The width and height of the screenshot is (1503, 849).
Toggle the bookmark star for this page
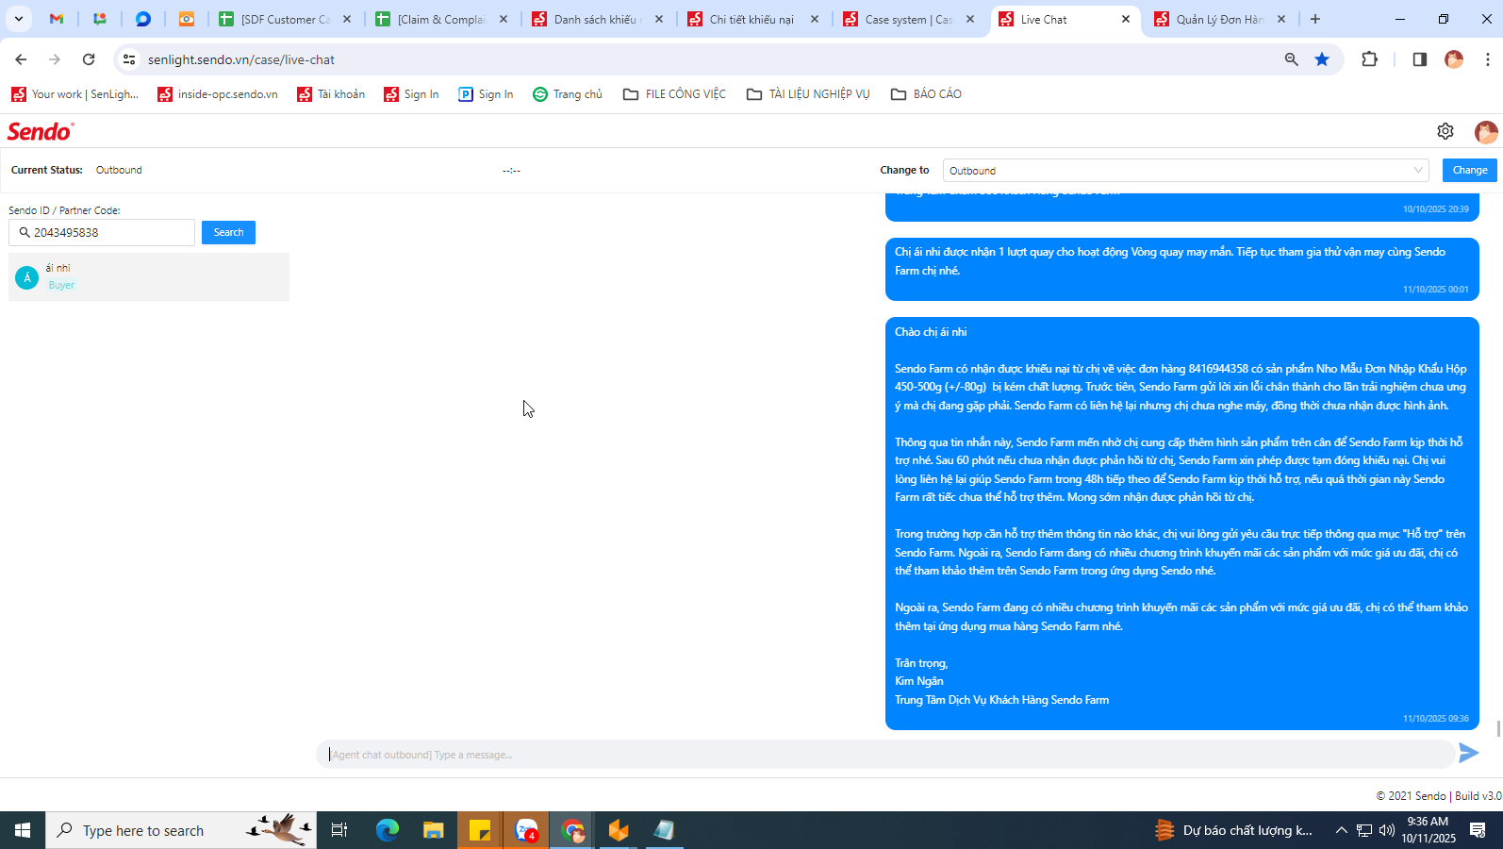click(x=1322, y=59)
